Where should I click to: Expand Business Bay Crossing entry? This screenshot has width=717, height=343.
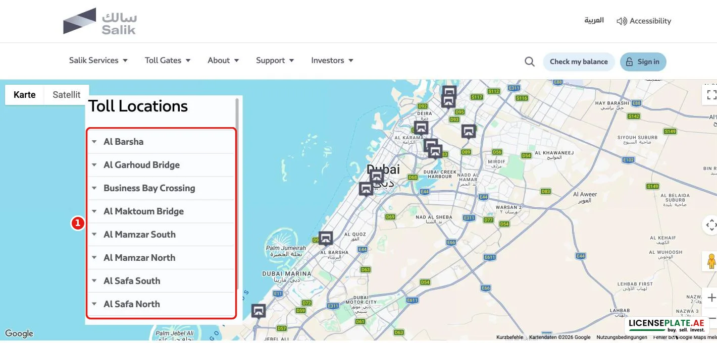pos(161,188)
